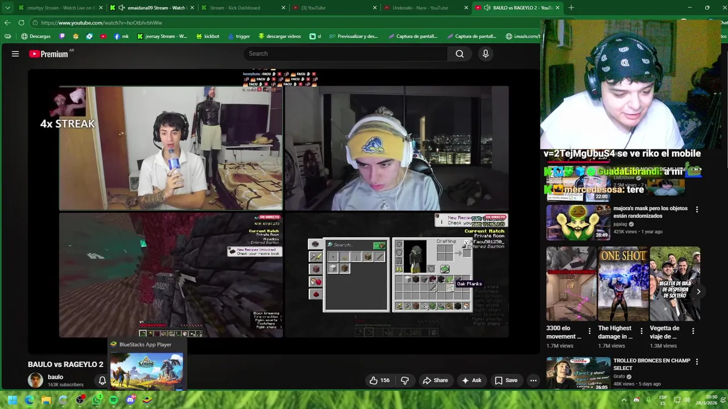This screenshot has height=409, width=728.
Task: Open TROLLEO BRONCES EN CHAMP SELECT video
Action: point(578,373)
